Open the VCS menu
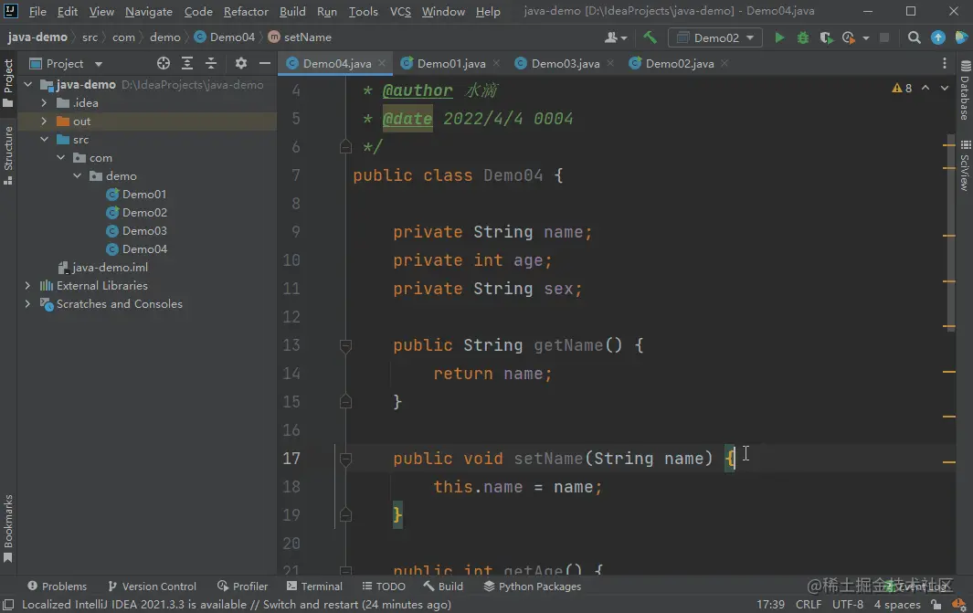Image resolution: width=973 pixels, height=613 pixels. (x=400, y=11)
